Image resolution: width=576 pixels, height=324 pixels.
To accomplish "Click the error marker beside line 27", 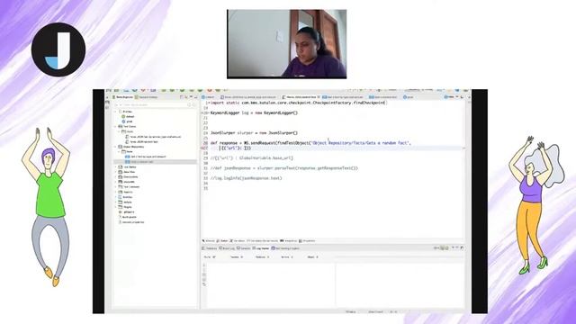I will 202,148.
